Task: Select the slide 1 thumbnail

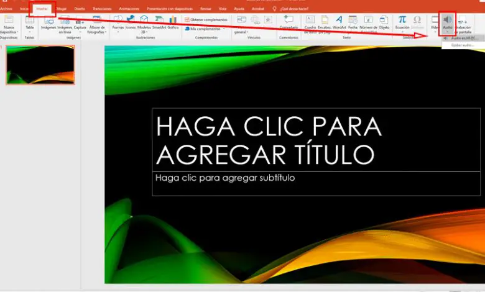Action: pos(40,65)
